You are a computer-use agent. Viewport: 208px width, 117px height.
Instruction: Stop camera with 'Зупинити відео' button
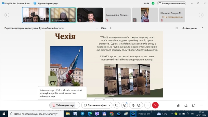pos(95,105)
